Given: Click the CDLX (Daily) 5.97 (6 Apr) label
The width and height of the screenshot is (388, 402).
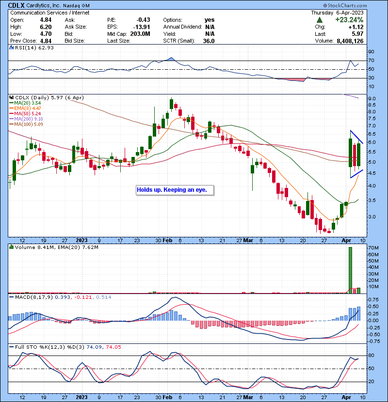Looking at the screenshot, I should (49, 97).
